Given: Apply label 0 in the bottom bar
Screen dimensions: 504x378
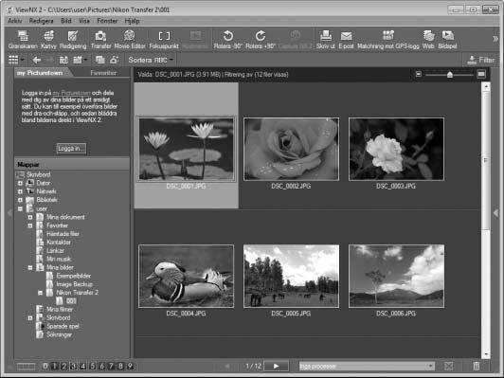Looking at the screenshot, I should click(x=45, y=366).
